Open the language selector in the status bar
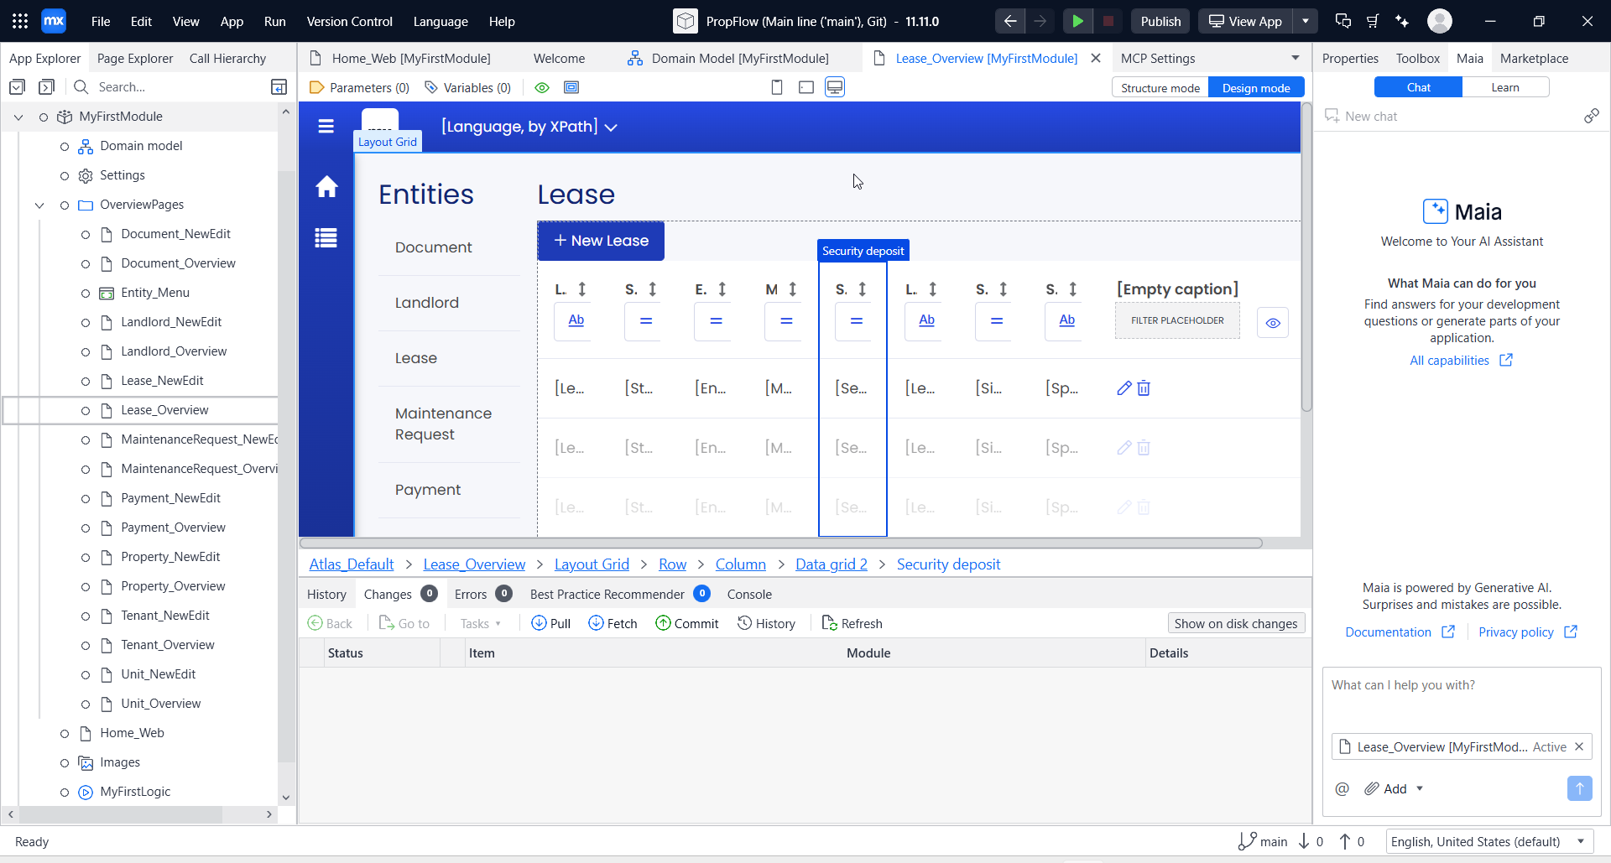The height and width of the screenshot is (863, 1611). (1488, 841)
